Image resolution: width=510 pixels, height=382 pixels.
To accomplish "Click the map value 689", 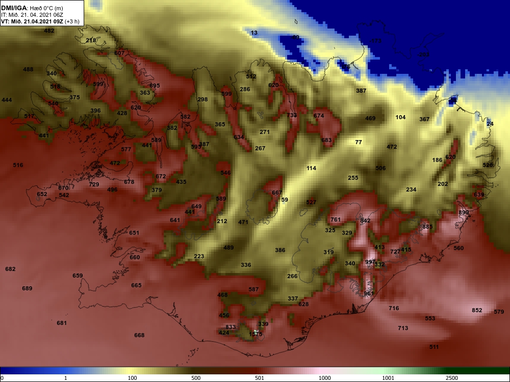I will click(27, 288).
